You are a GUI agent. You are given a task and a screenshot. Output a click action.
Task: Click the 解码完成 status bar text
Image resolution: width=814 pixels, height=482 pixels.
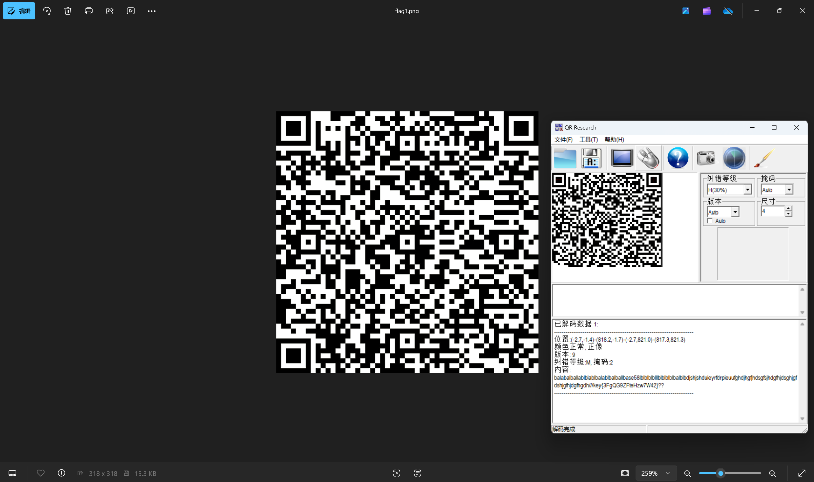click(x=563, y=429)
